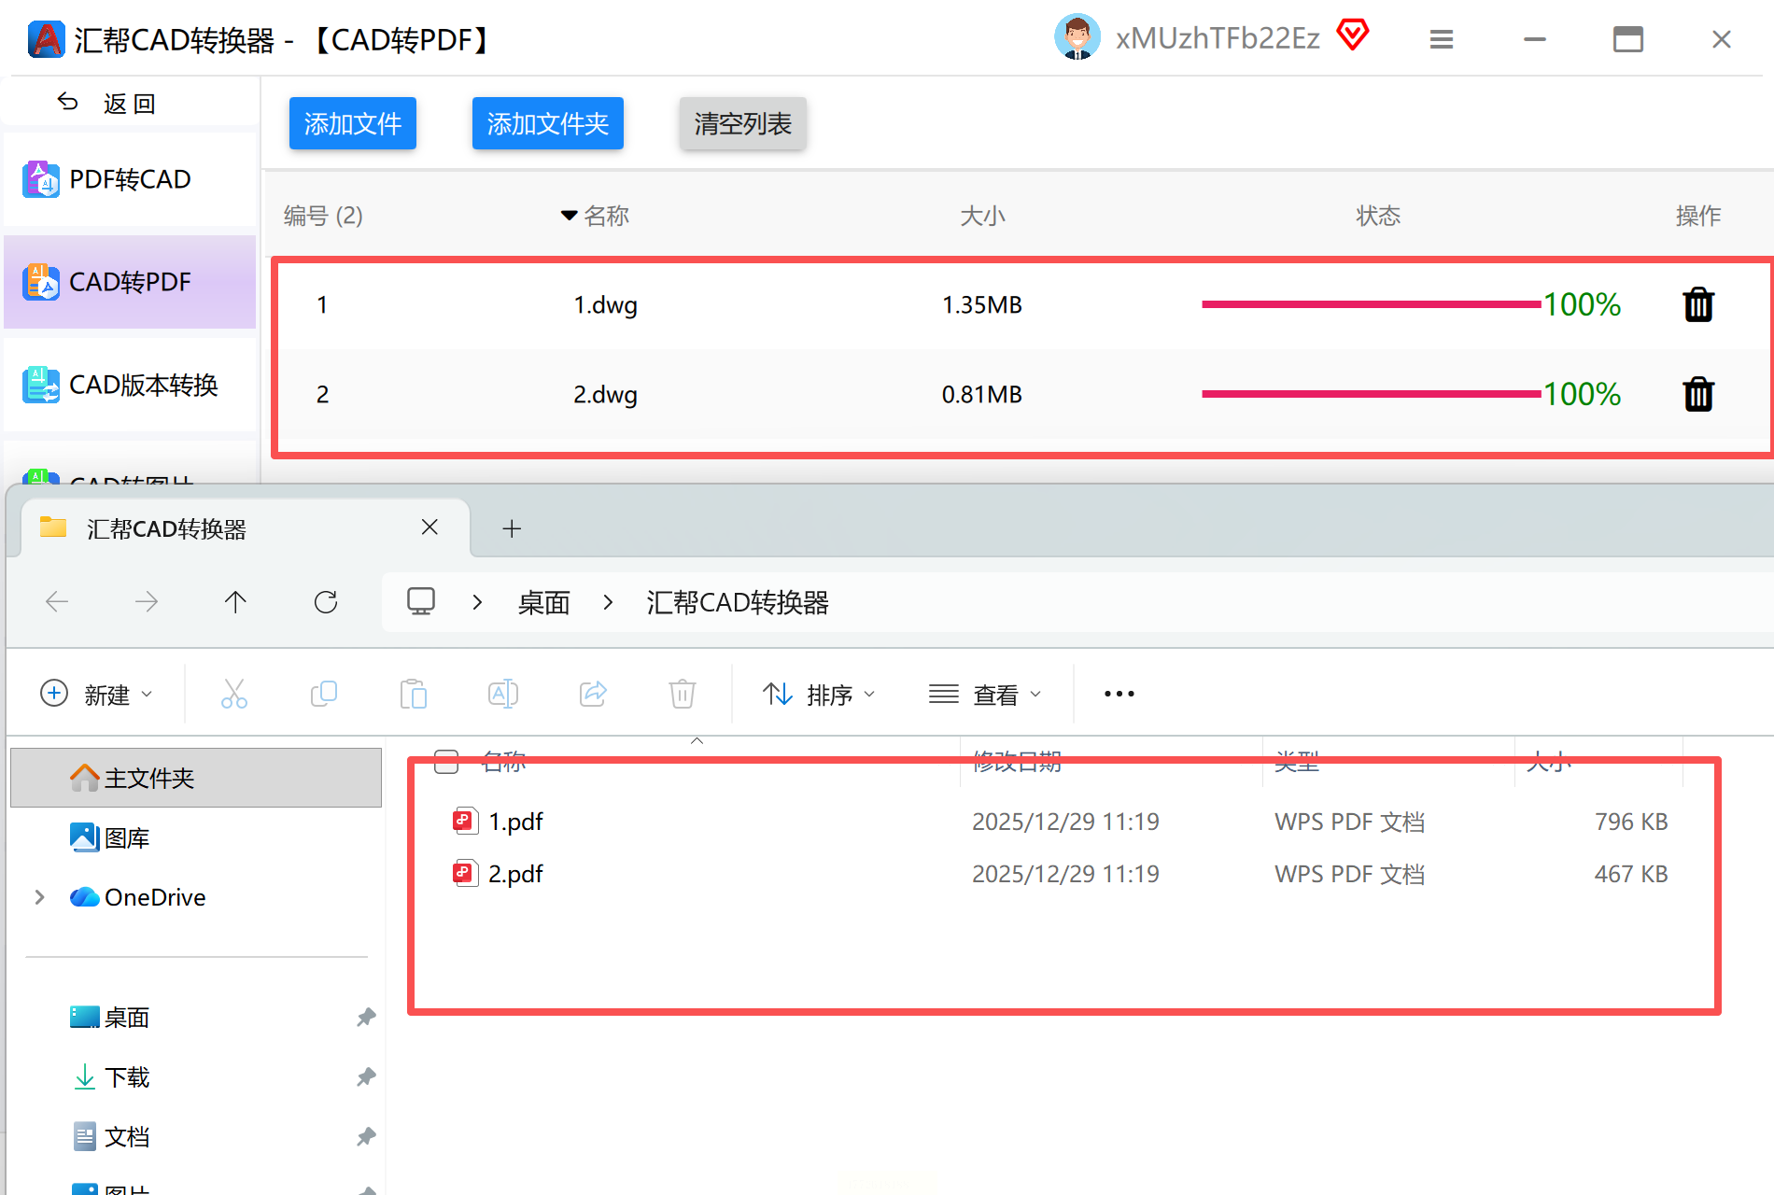Switch to the 汇帮CAD转换器 Explorer tab
This screenshot has width=1774, height=1195.
coord(245,528)
